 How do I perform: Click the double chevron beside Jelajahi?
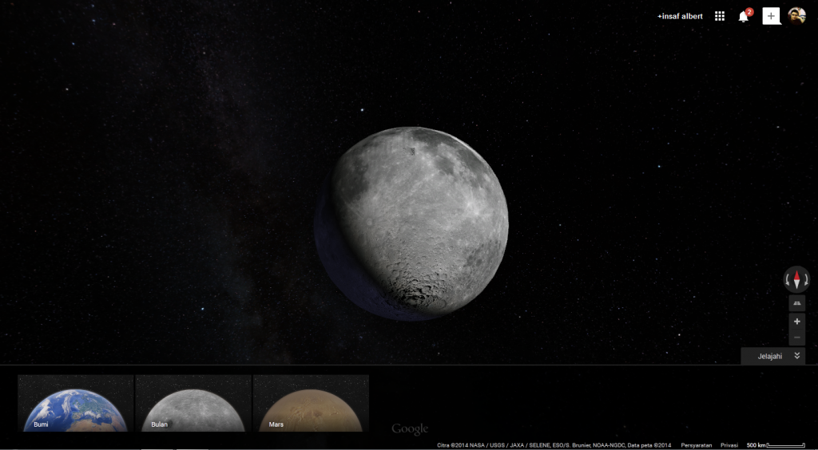coord(796,356)
